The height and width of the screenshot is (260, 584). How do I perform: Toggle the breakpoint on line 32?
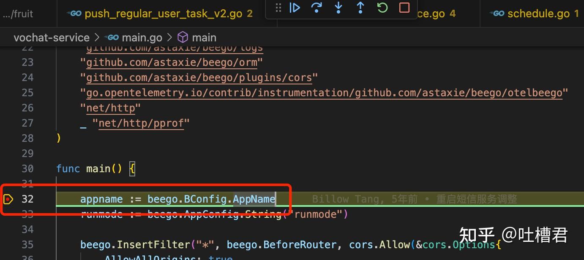[8, 199]
